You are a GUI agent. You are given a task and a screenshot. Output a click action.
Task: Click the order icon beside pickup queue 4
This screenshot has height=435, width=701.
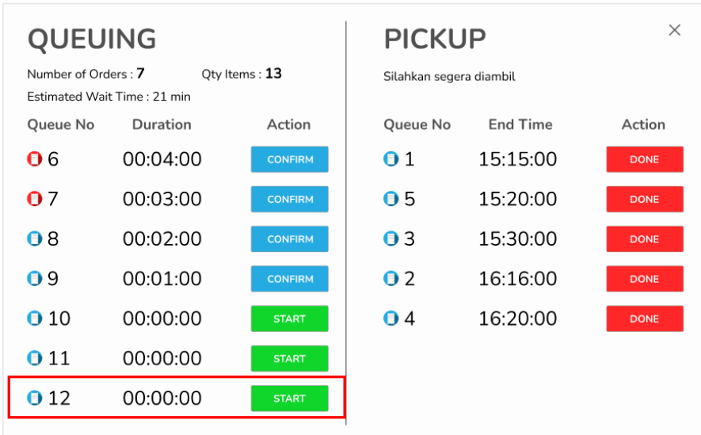click(x=391, y=319)
